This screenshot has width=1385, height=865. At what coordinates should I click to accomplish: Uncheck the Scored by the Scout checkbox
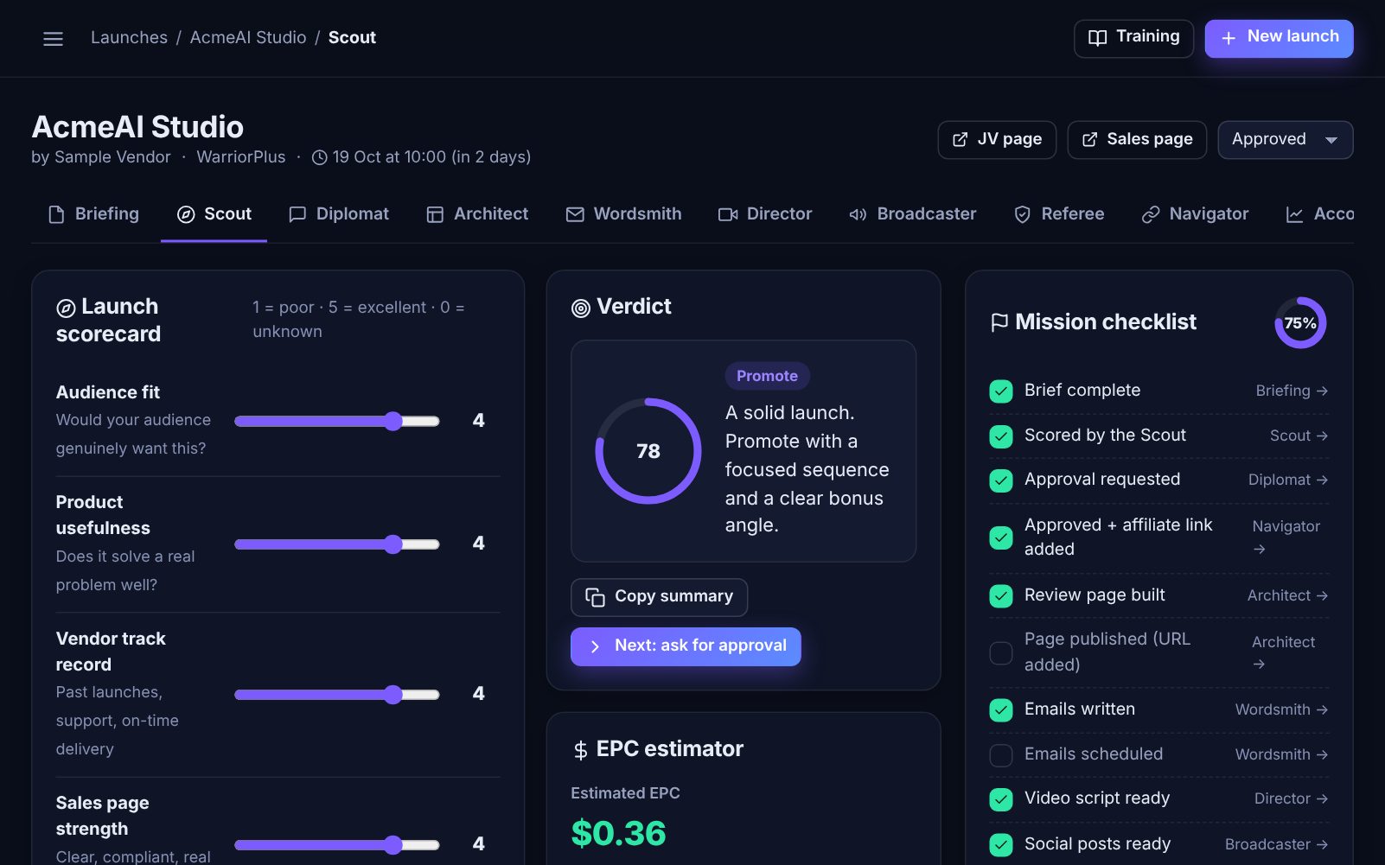pos(1001,436)
